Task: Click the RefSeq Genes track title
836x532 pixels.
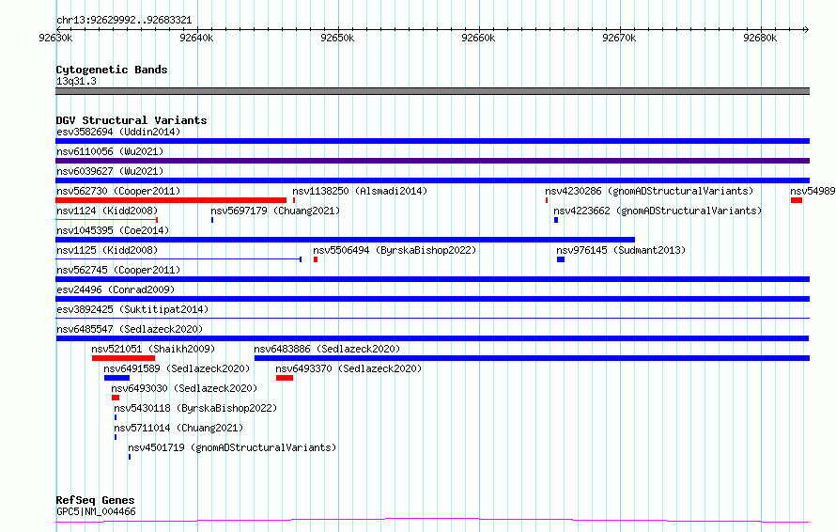Action: point(95,500)
